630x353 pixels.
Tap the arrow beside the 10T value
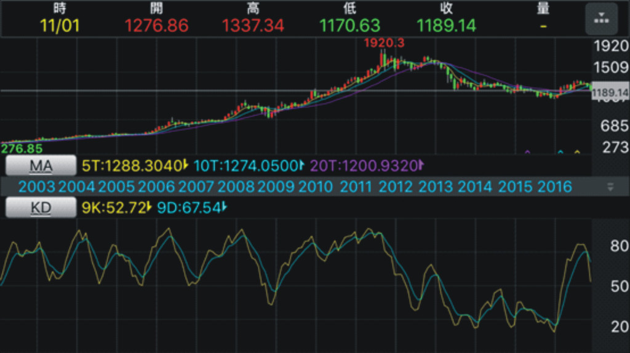coord(301,165)
